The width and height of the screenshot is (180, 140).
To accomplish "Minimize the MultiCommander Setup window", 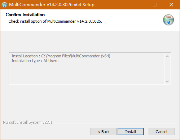I will 139,5.
